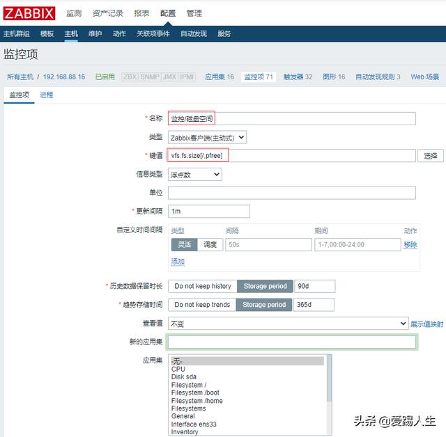446x437 pixels.
Task: Click the 新的应用集 input field
Action: [292, 342]
